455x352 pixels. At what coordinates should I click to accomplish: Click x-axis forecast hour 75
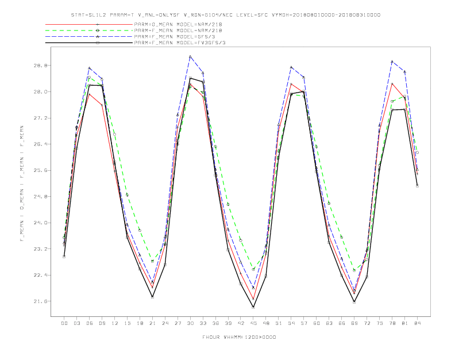coord(380,323)
